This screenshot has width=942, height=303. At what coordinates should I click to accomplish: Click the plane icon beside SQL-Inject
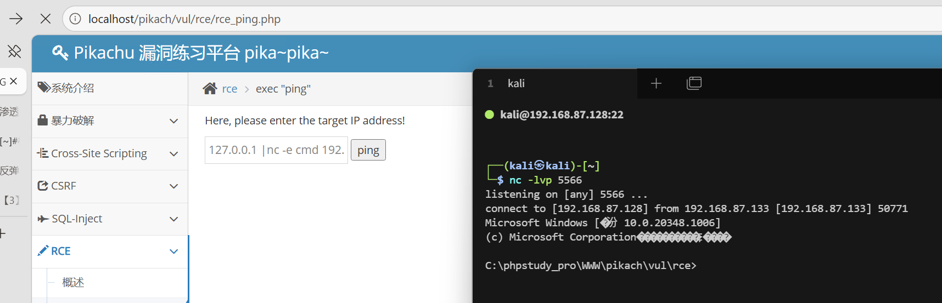coord(43,219)
